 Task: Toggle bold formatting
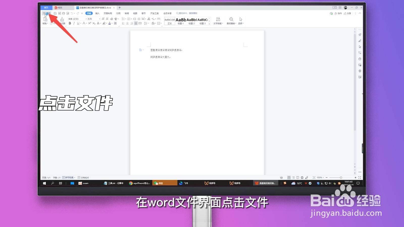point(70,23)
